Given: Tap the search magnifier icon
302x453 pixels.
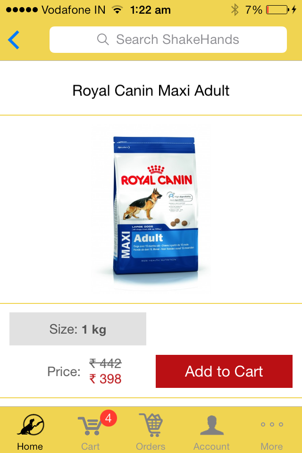Looking at the screenshot, I should (103, 39).
